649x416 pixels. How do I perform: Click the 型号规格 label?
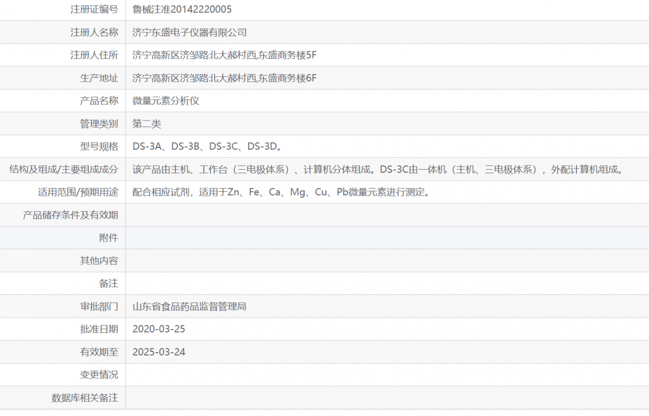(99, 146)
